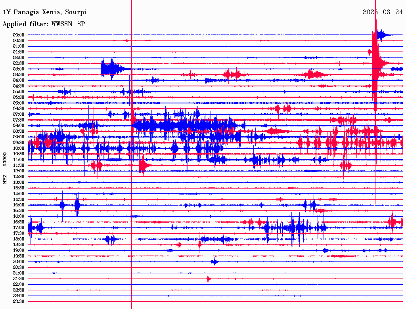Click the 17:00 time label
The width and height of the screenshot is (406, 309).
(x=19, y=228)
